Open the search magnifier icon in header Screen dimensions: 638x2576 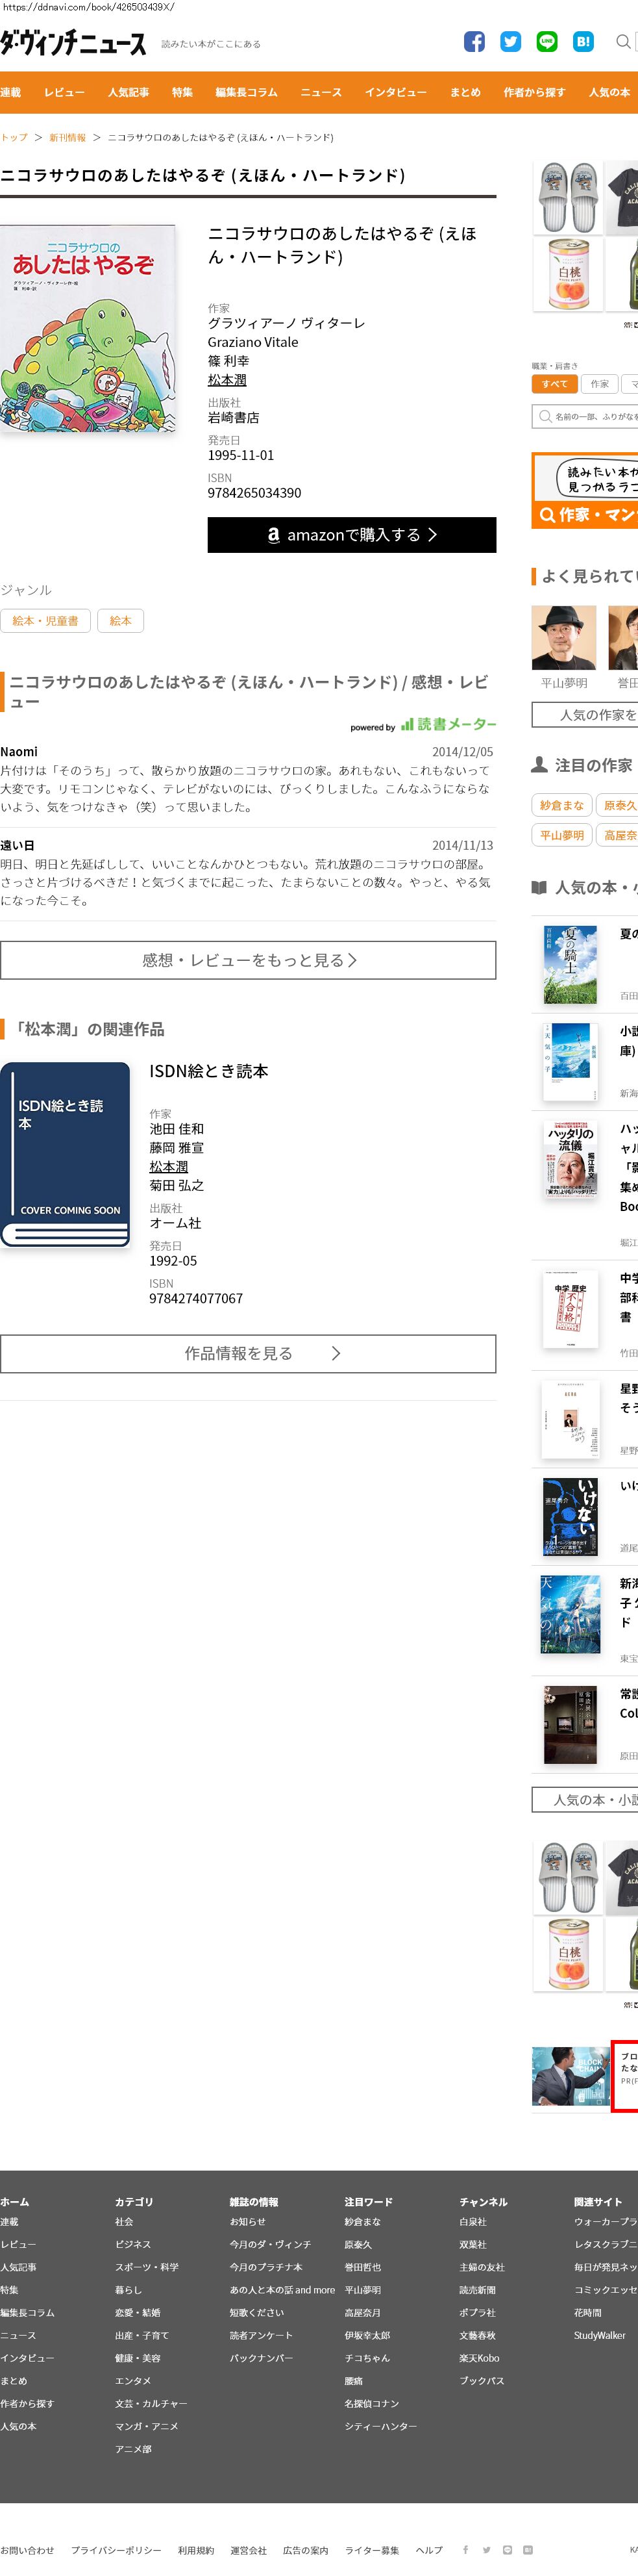click(623, 42)
